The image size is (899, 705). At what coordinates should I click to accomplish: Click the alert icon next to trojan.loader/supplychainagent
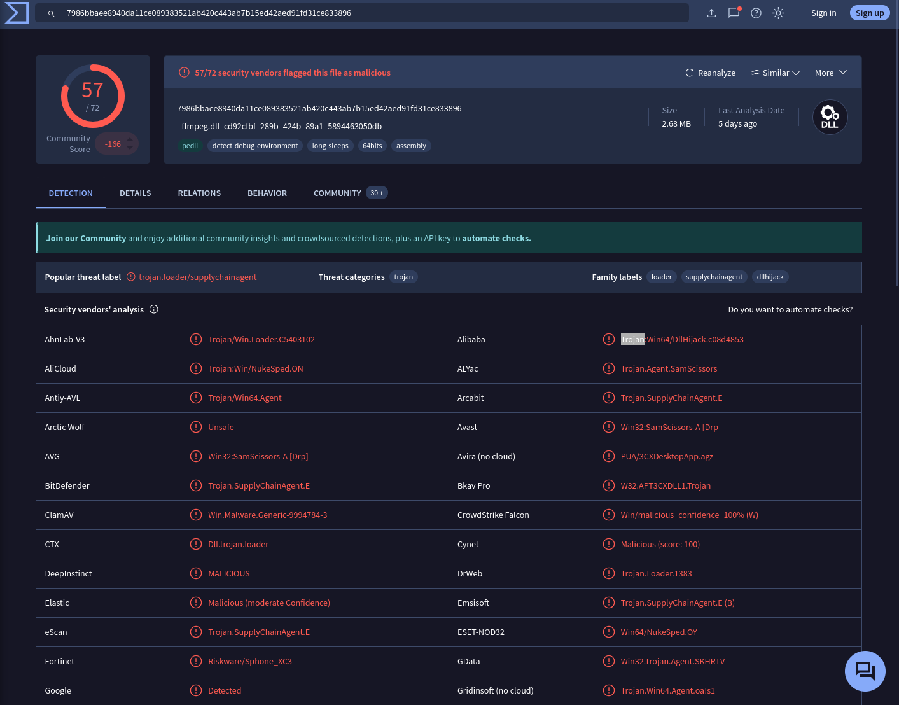[x=131, y=277]
